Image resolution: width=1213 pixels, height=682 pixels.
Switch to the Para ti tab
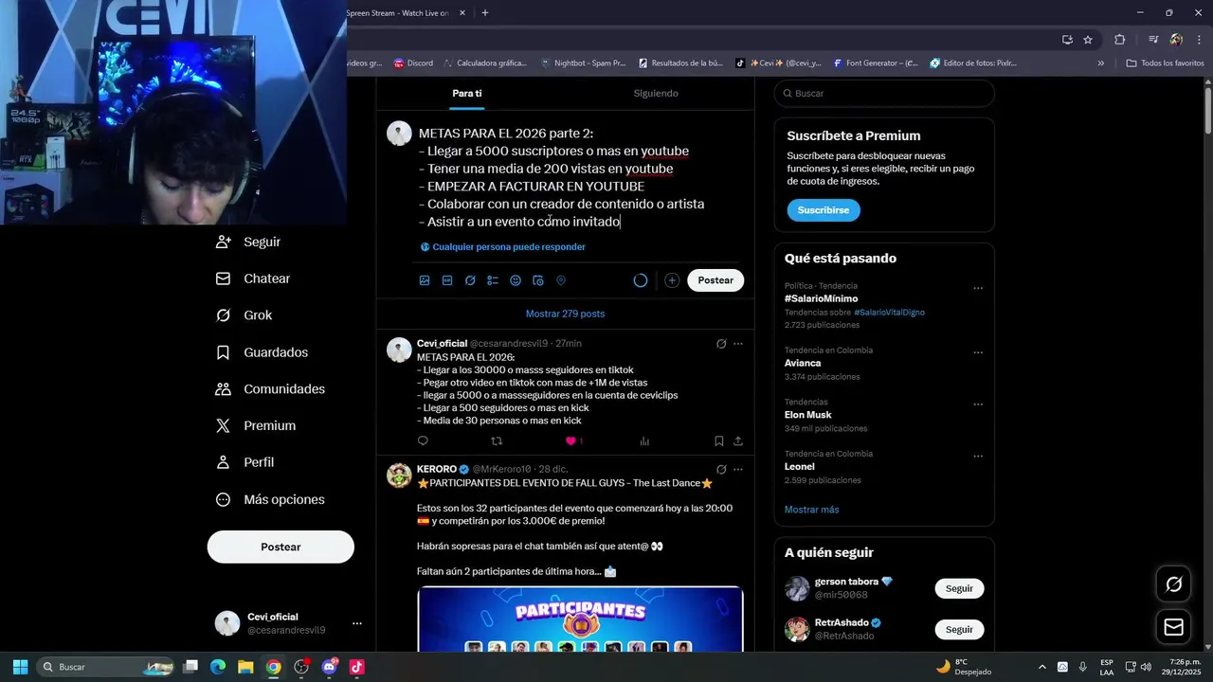467,93
